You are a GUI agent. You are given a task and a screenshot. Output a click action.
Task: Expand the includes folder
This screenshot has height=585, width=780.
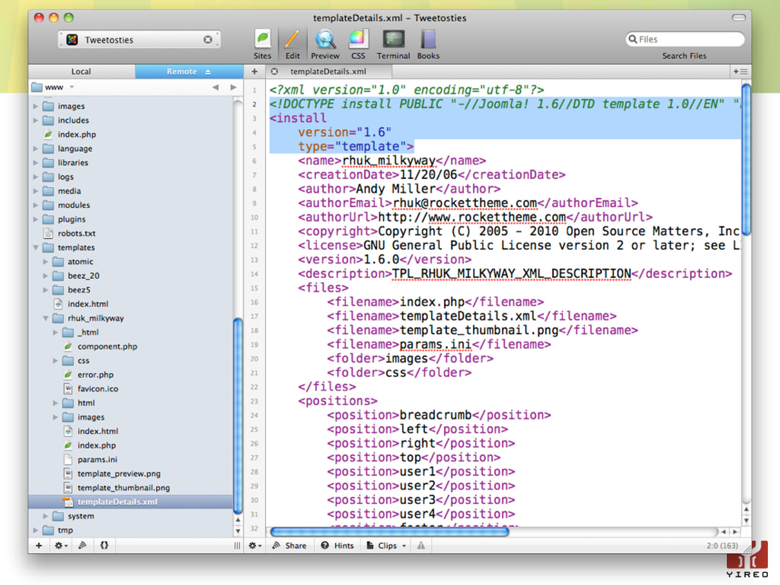pos(35,120)
